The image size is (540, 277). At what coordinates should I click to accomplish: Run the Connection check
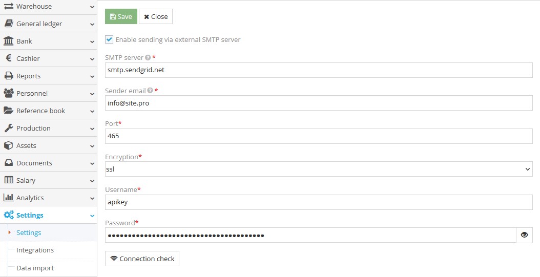point(142,259)
